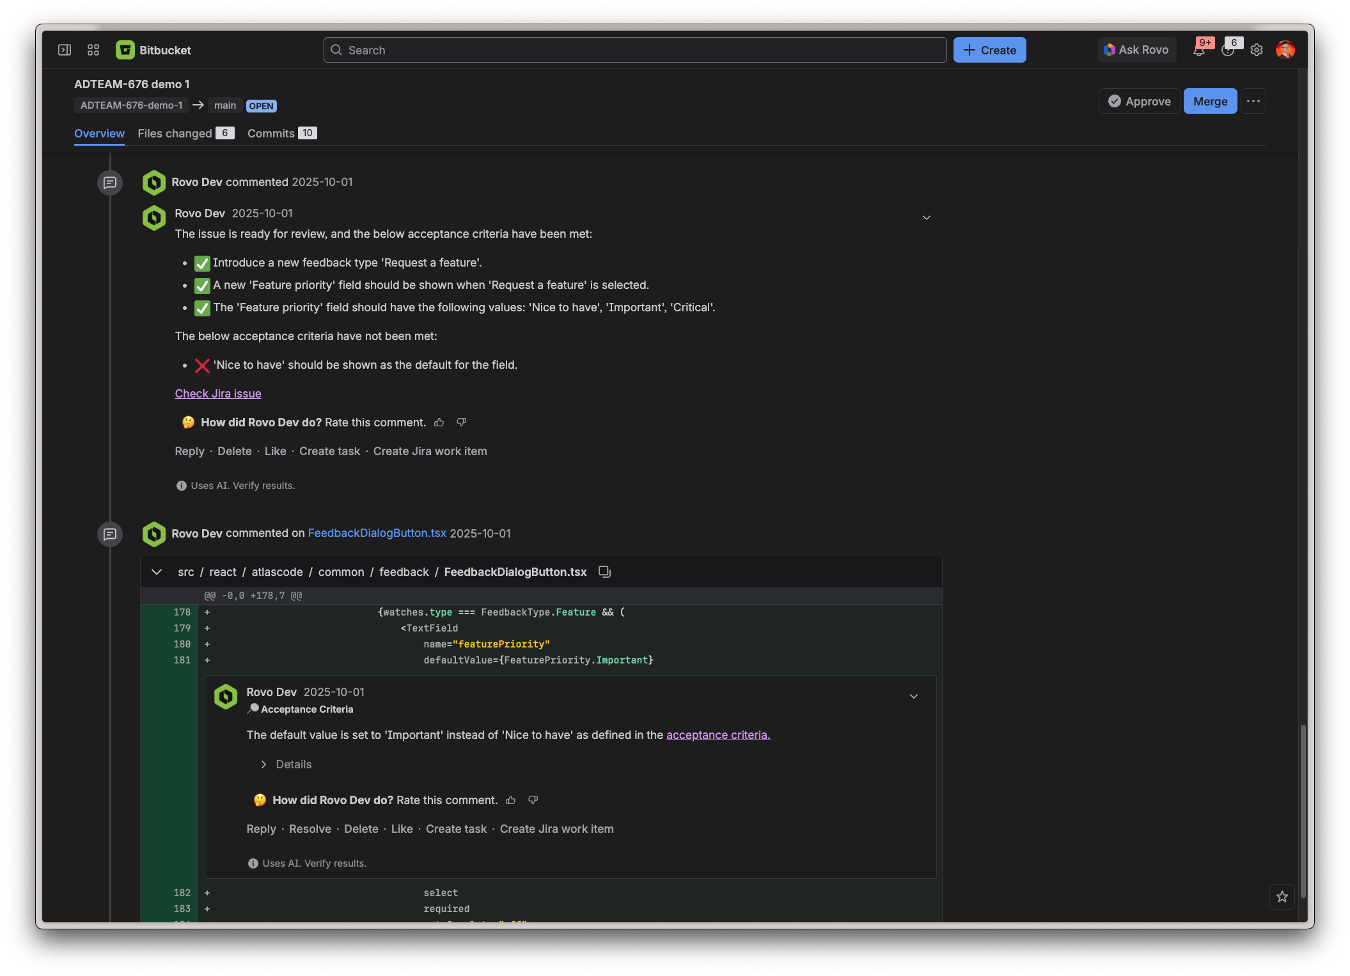Viewport: 1350px width, 976px height.
Task: Resolve the inline acceptance criteria comment
Action: pyautogui.click(x=310, y=829)
